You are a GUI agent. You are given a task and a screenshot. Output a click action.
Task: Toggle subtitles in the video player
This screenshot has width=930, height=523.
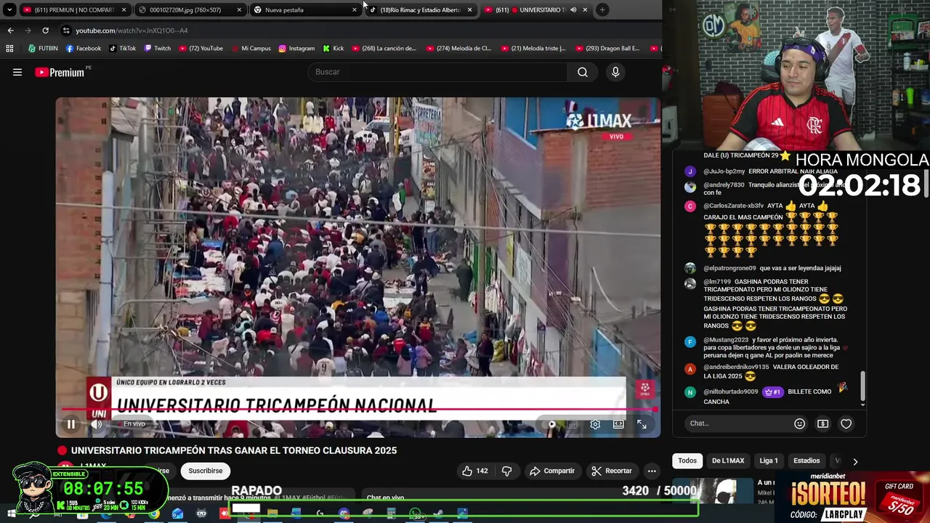(x=573, y=424)
